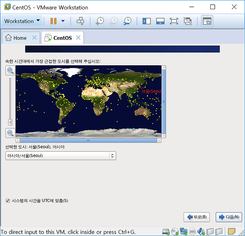245x236 pixels.
Task: Toggle the console view button
Action: point(207,21)
